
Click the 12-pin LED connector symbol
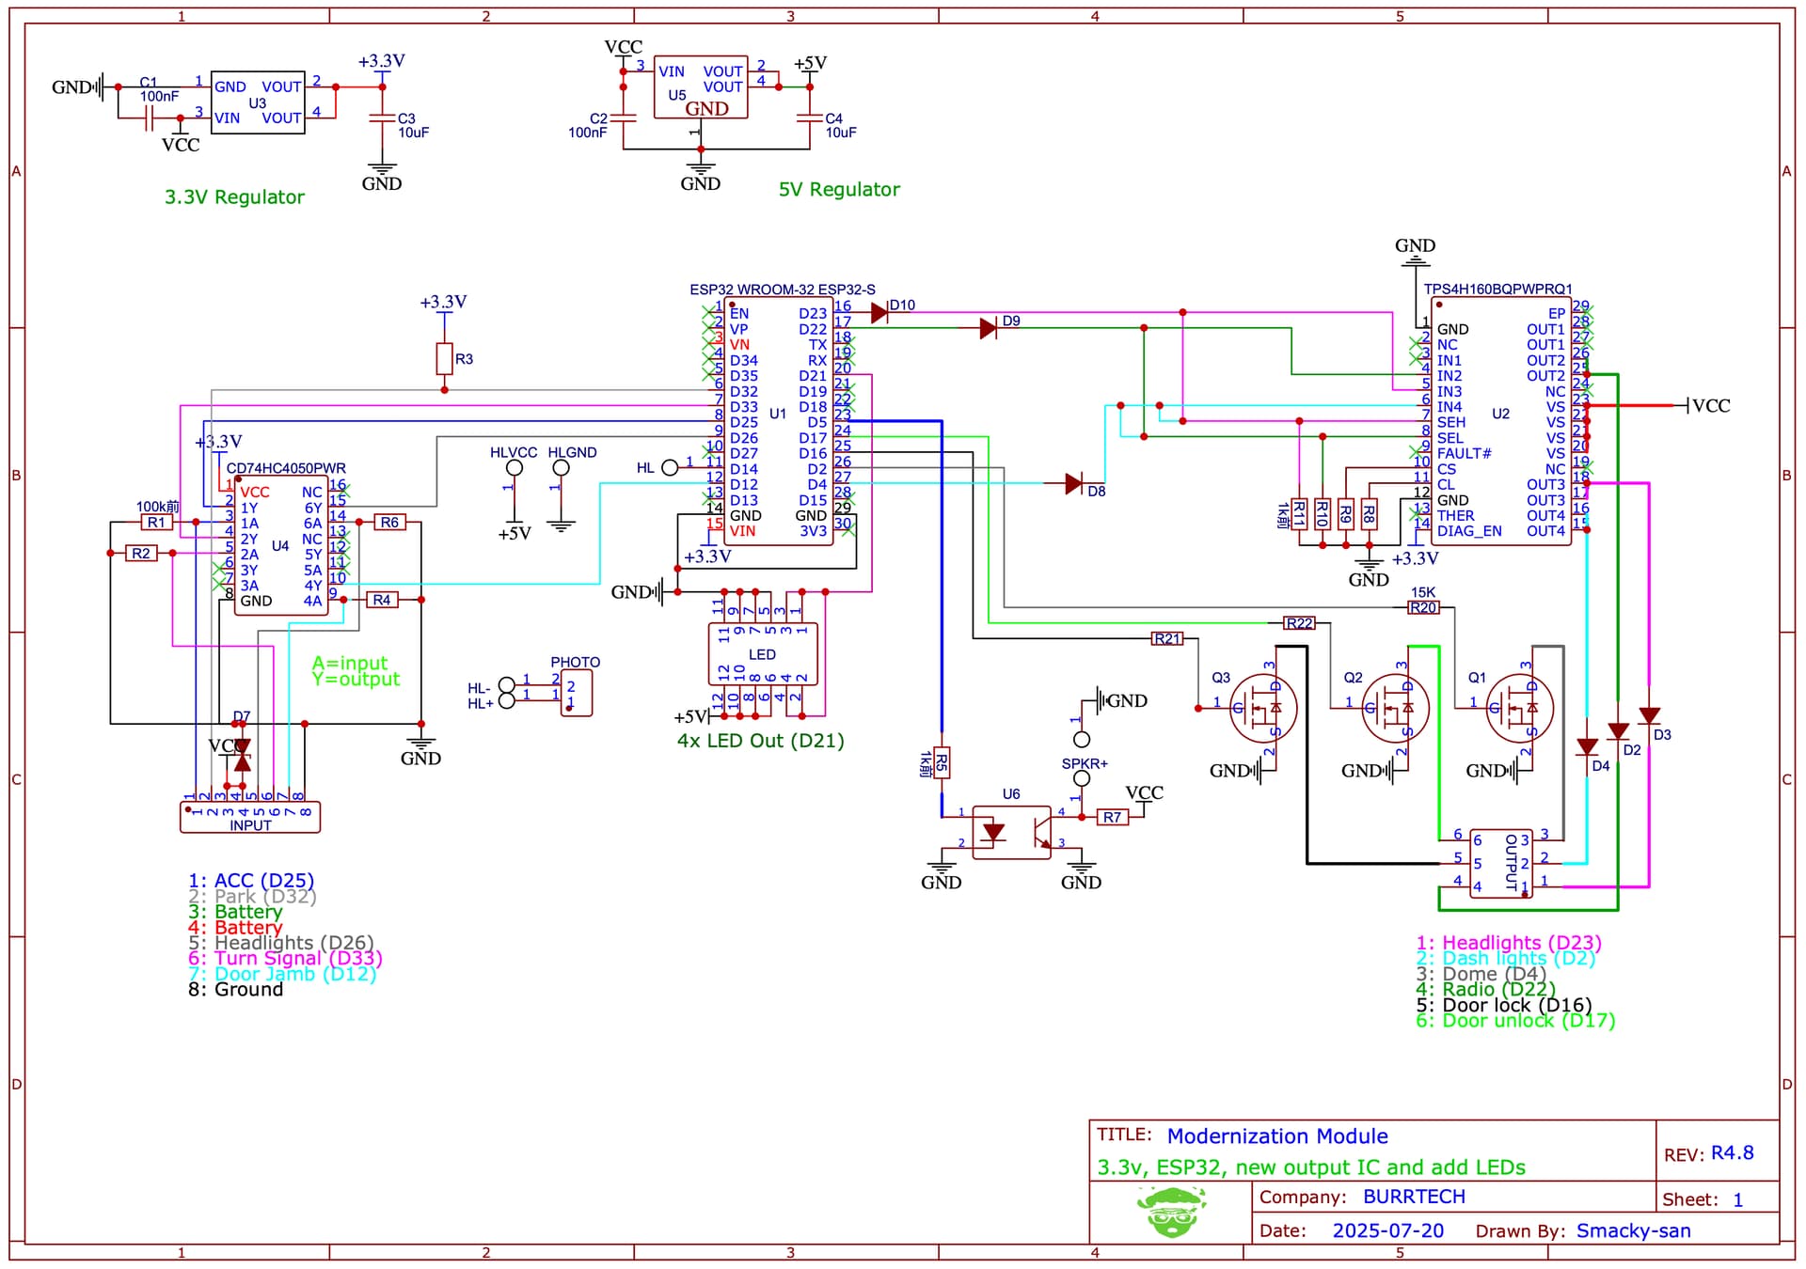pyautogui.click(x=763, y=652)
